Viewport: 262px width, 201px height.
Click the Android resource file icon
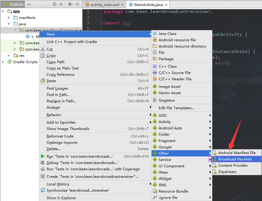(x=155, y=40)
